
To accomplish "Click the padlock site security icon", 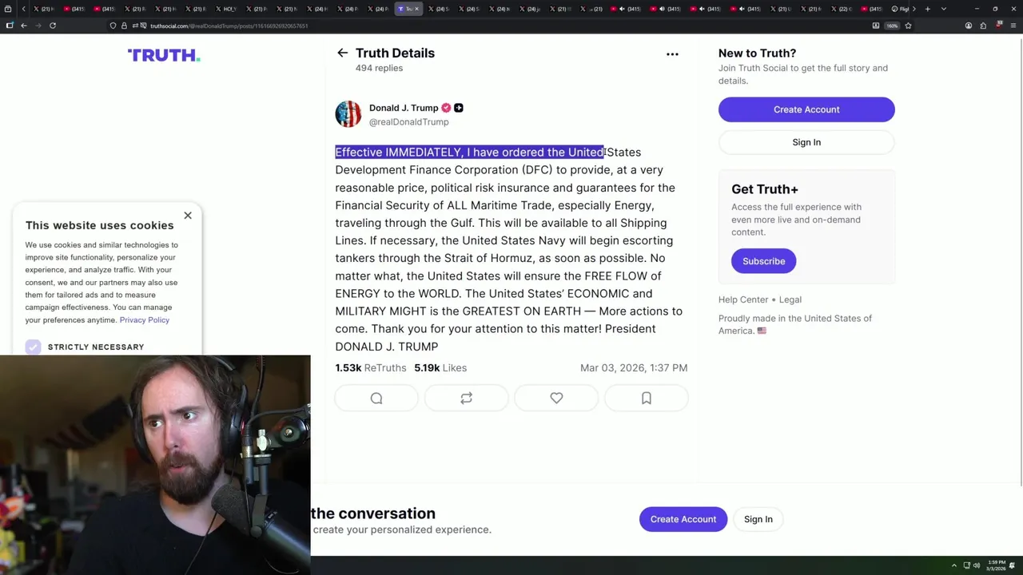I will pos(124,26).
